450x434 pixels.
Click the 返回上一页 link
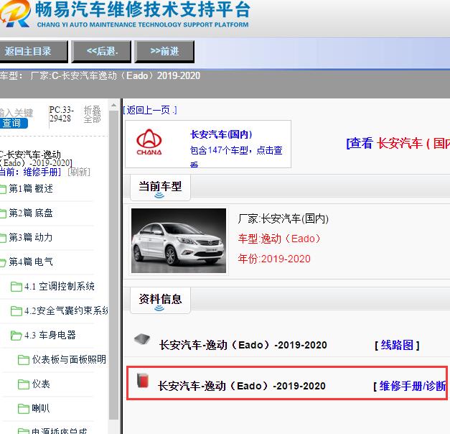pyautogui.click(x=150, y=110)
